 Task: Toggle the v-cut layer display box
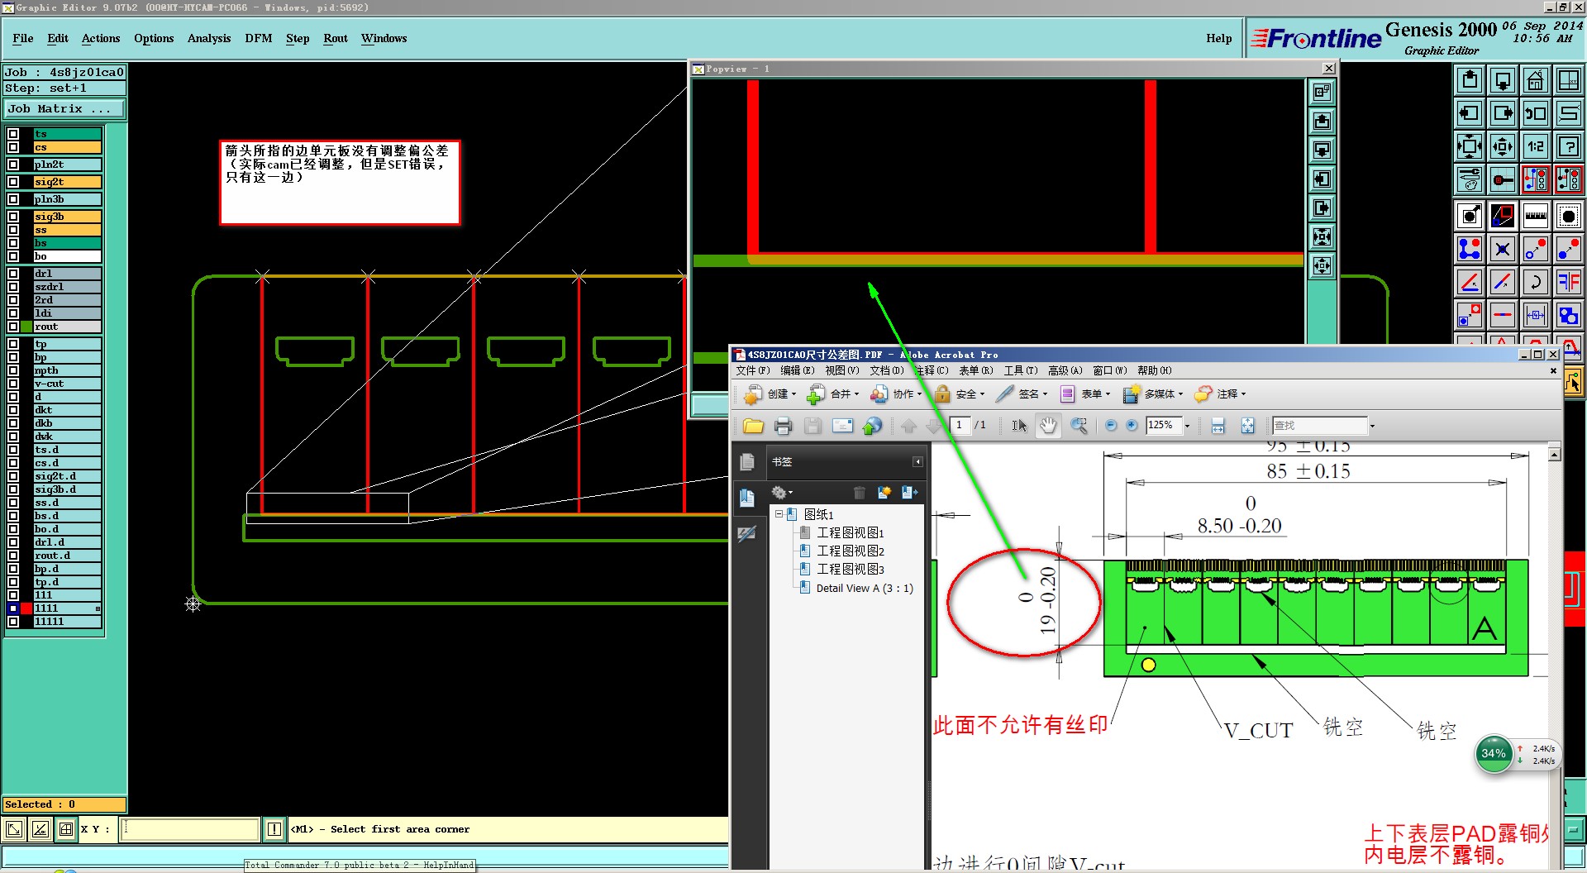pos(13,384)
